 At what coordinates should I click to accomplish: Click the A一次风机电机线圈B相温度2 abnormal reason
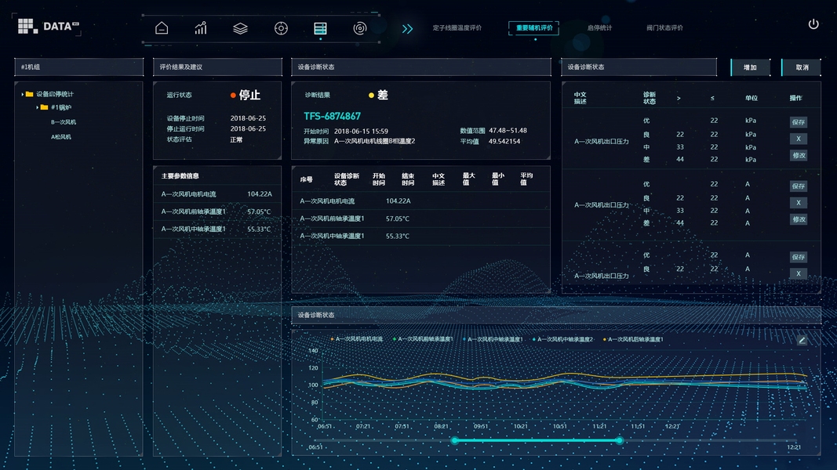point(374,141)
